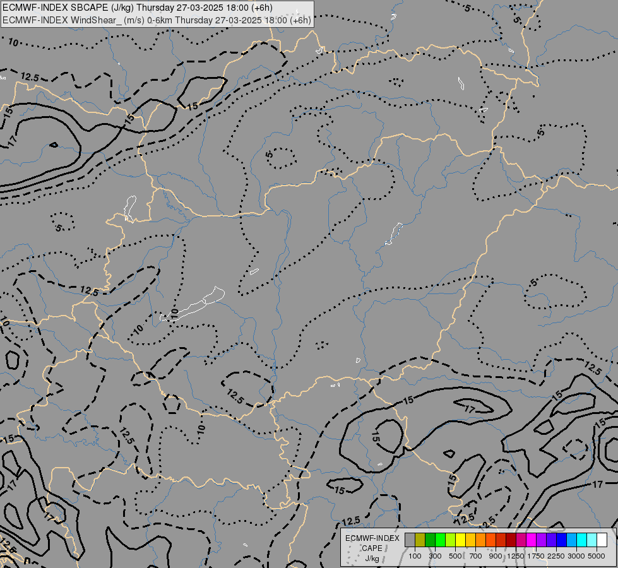Click the gray CAPE legend swatch
The width and height of the screenshot is (618, 568).
pos(410,540)
